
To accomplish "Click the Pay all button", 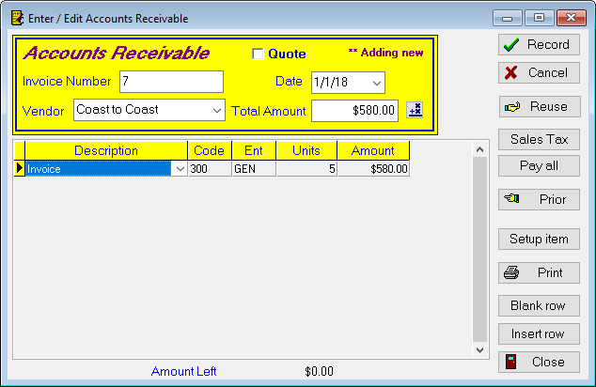I will [539, 166].
